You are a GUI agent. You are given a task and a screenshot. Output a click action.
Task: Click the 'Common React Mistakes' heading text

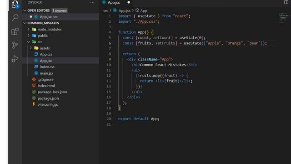(x=163, y=65)
